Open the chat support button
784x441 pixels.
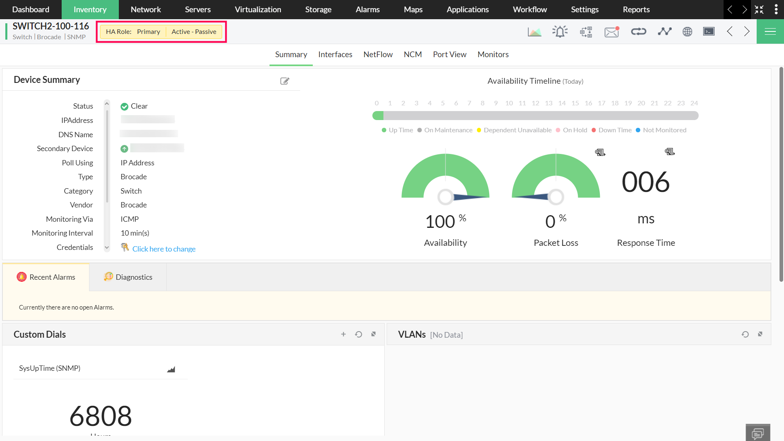(758, 433)
